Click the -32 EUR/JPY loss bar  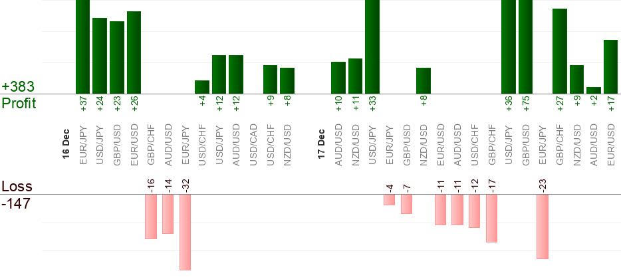point(185,232)
